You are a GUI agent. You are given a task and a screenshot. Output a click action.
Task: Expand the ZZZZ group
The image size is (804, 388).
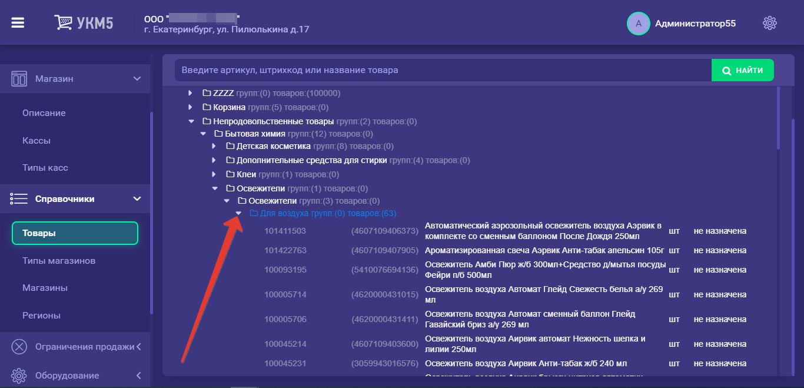[190, 93]
